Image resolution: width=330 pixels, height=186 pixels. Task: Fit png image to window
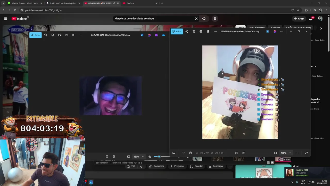(276, 153)
